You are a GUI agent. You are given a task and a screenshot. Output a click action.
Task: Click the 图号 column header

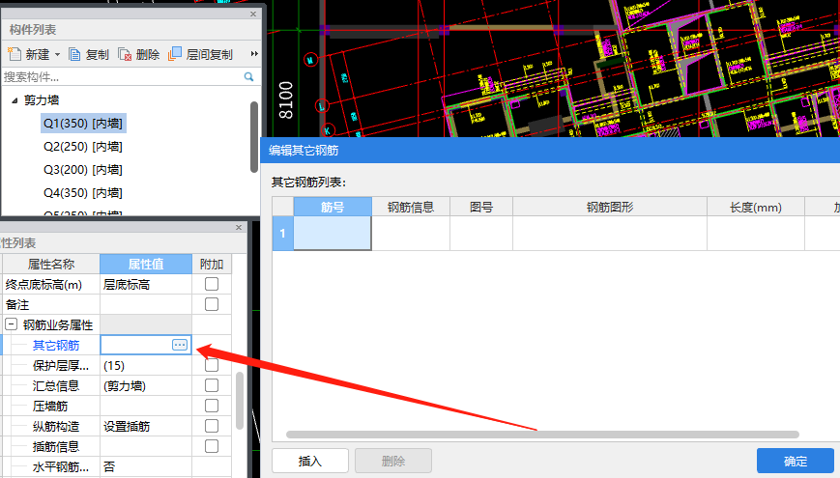[481, 207]
